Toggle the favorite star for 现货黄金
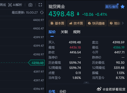 click(123, 7)
